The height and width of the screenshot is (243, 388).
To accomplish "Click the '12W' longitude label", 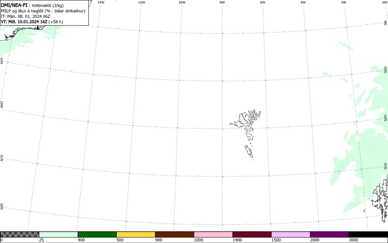I will point(142,2).
